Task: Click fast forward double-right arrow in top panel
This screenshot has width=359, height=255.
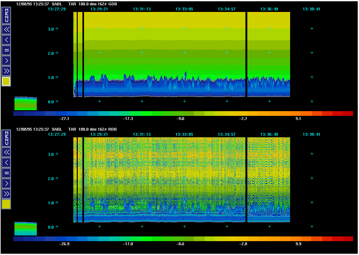Action: point(6,71)
